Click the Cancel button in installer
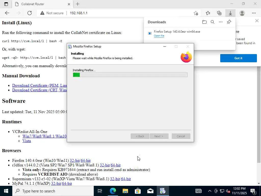261x196 pixels. pos(181,136)
